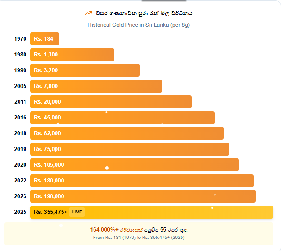Image resolution: width=282 pixels, height=251 pixels.
Task: Click the From Rs. 184 to Rs. 355,475+ footnote
Action: pyautogui.click(x=138, y=238)
